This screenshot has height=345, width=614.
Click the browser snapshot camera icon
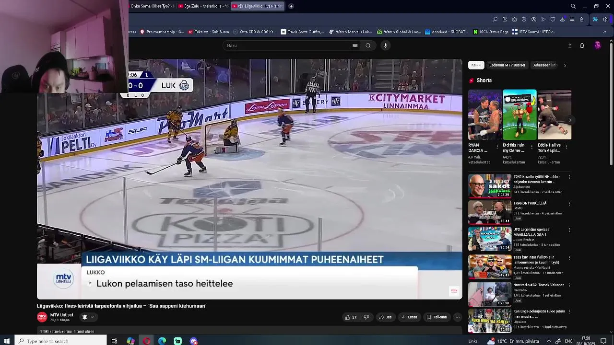click(x=514, y=20)
